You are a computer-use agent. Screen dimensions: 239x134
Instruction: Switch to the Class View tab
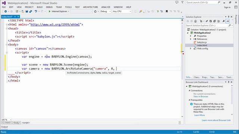(x=197, y=77)
